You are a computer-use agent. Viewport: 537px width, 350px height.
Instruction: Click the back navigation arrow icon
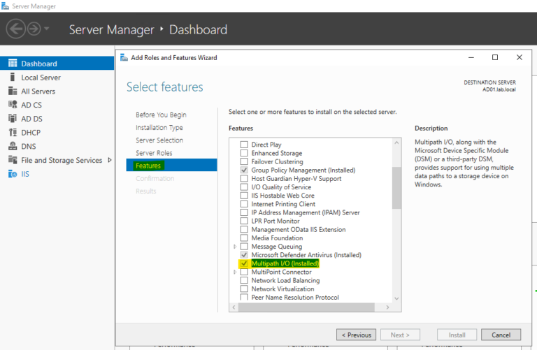tap(16, 29)
